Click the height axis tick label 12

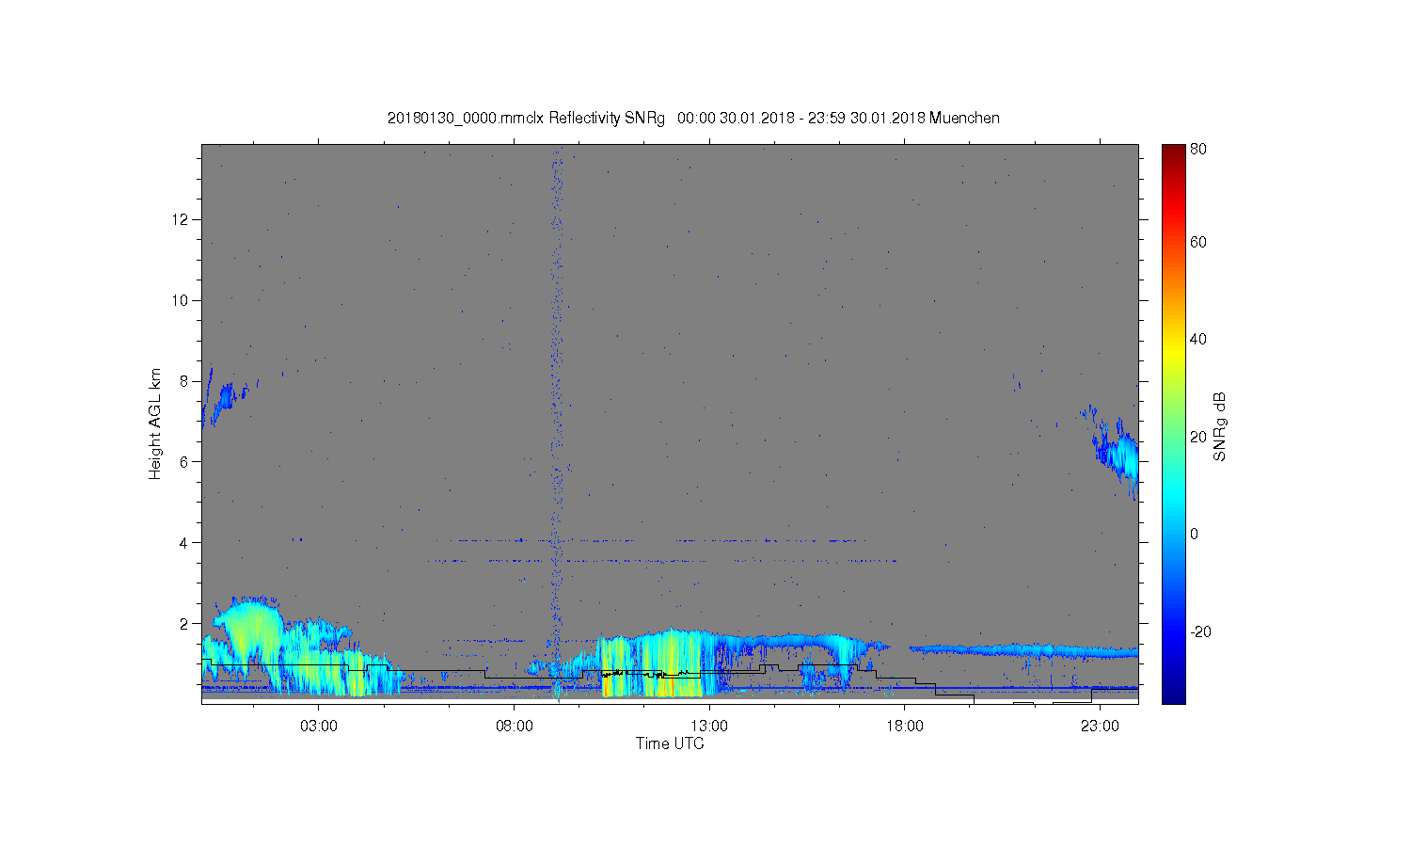[x=182, y=220]
